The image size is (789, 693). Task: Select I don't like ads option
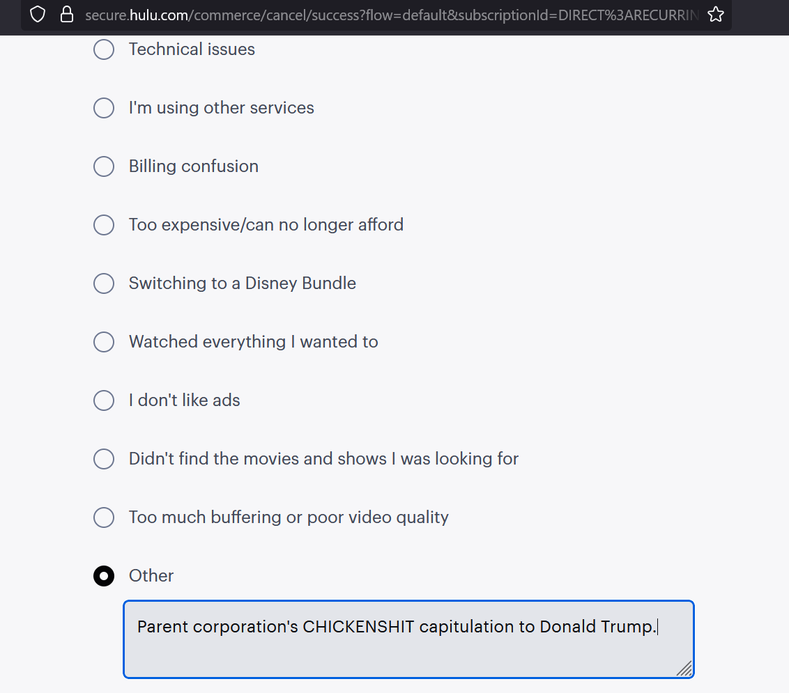[104, 400]
